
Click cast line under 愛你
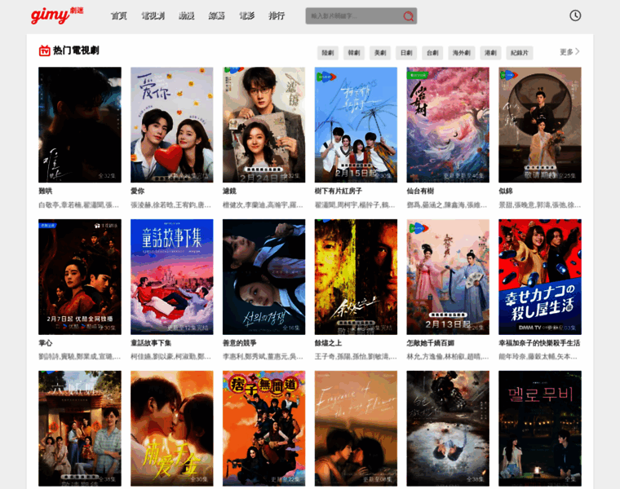(170, 205)
